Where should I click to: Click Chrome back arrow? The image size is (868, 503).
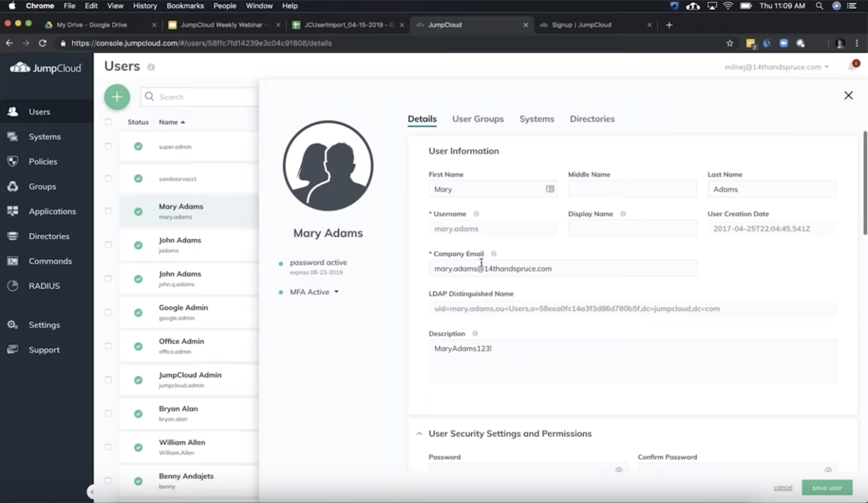[x=9, y=43]
